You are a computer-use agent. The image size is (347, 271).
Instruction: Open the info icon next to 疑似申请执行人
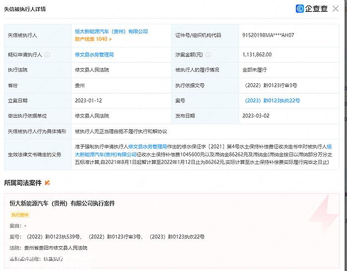(47, 54)
